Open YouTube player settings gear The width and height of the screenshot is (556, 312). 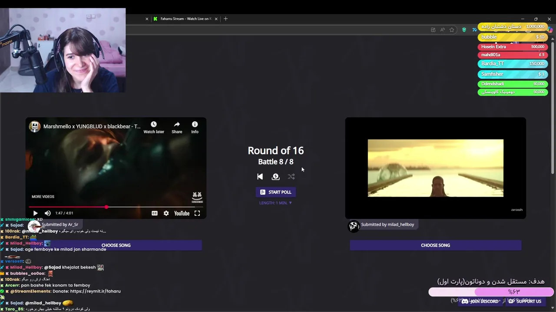[x=166, y=213]
